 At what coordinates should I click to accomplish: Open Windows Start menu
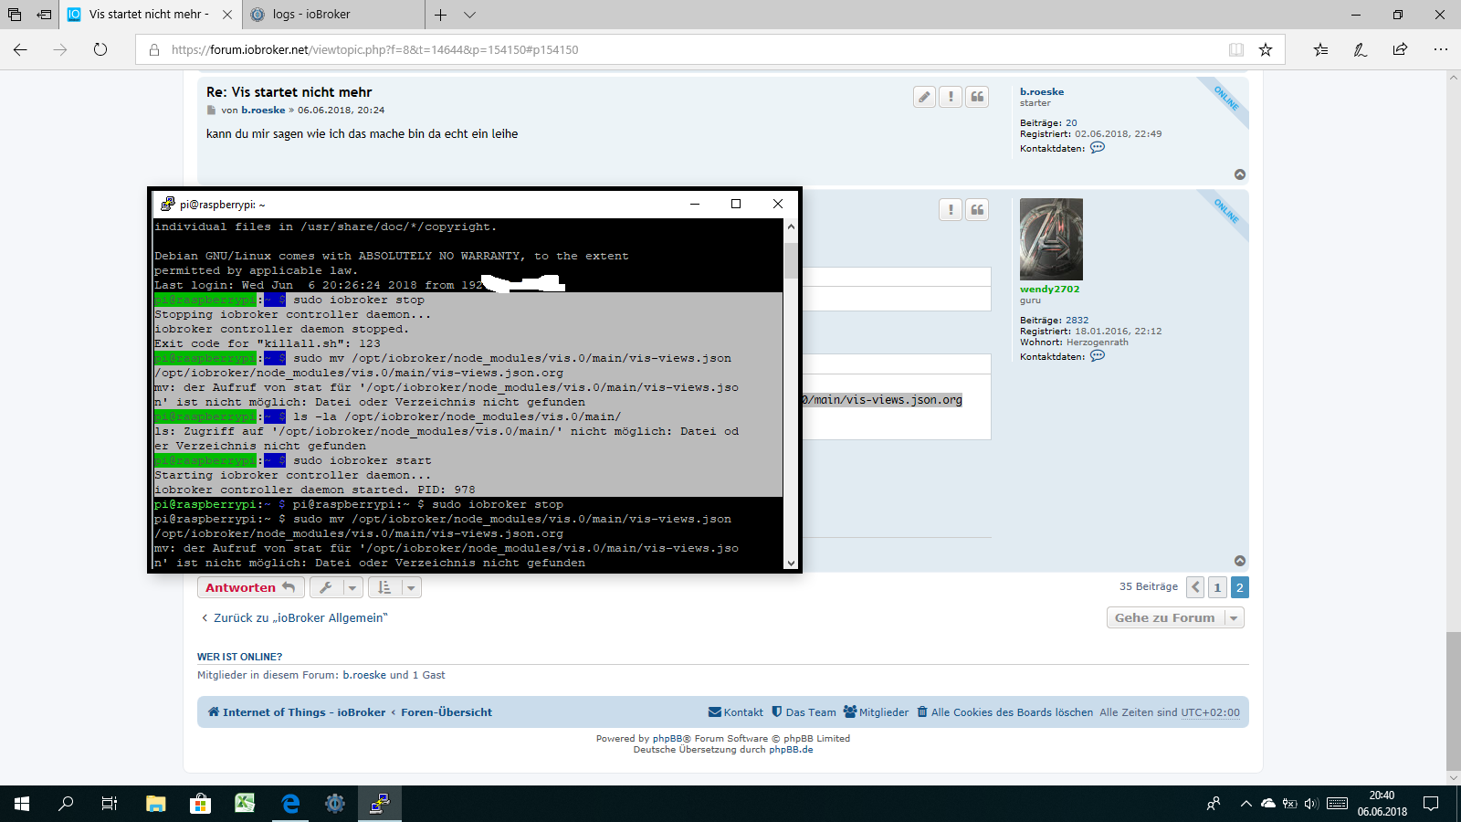tap(22, 804)
